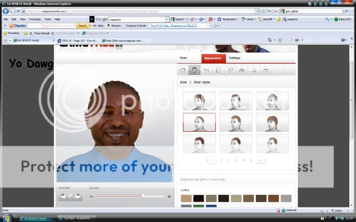This screenshot has height=222, width=356.
Task: Go to next hair styles page arrow
Action: 259,160
